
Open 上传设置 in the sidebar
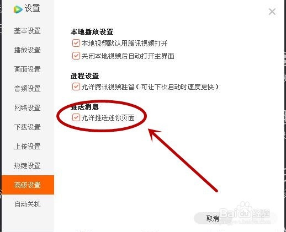28,147
